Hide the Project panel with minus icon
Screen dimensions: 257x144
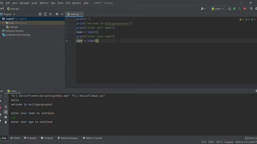tap(62, 14)
